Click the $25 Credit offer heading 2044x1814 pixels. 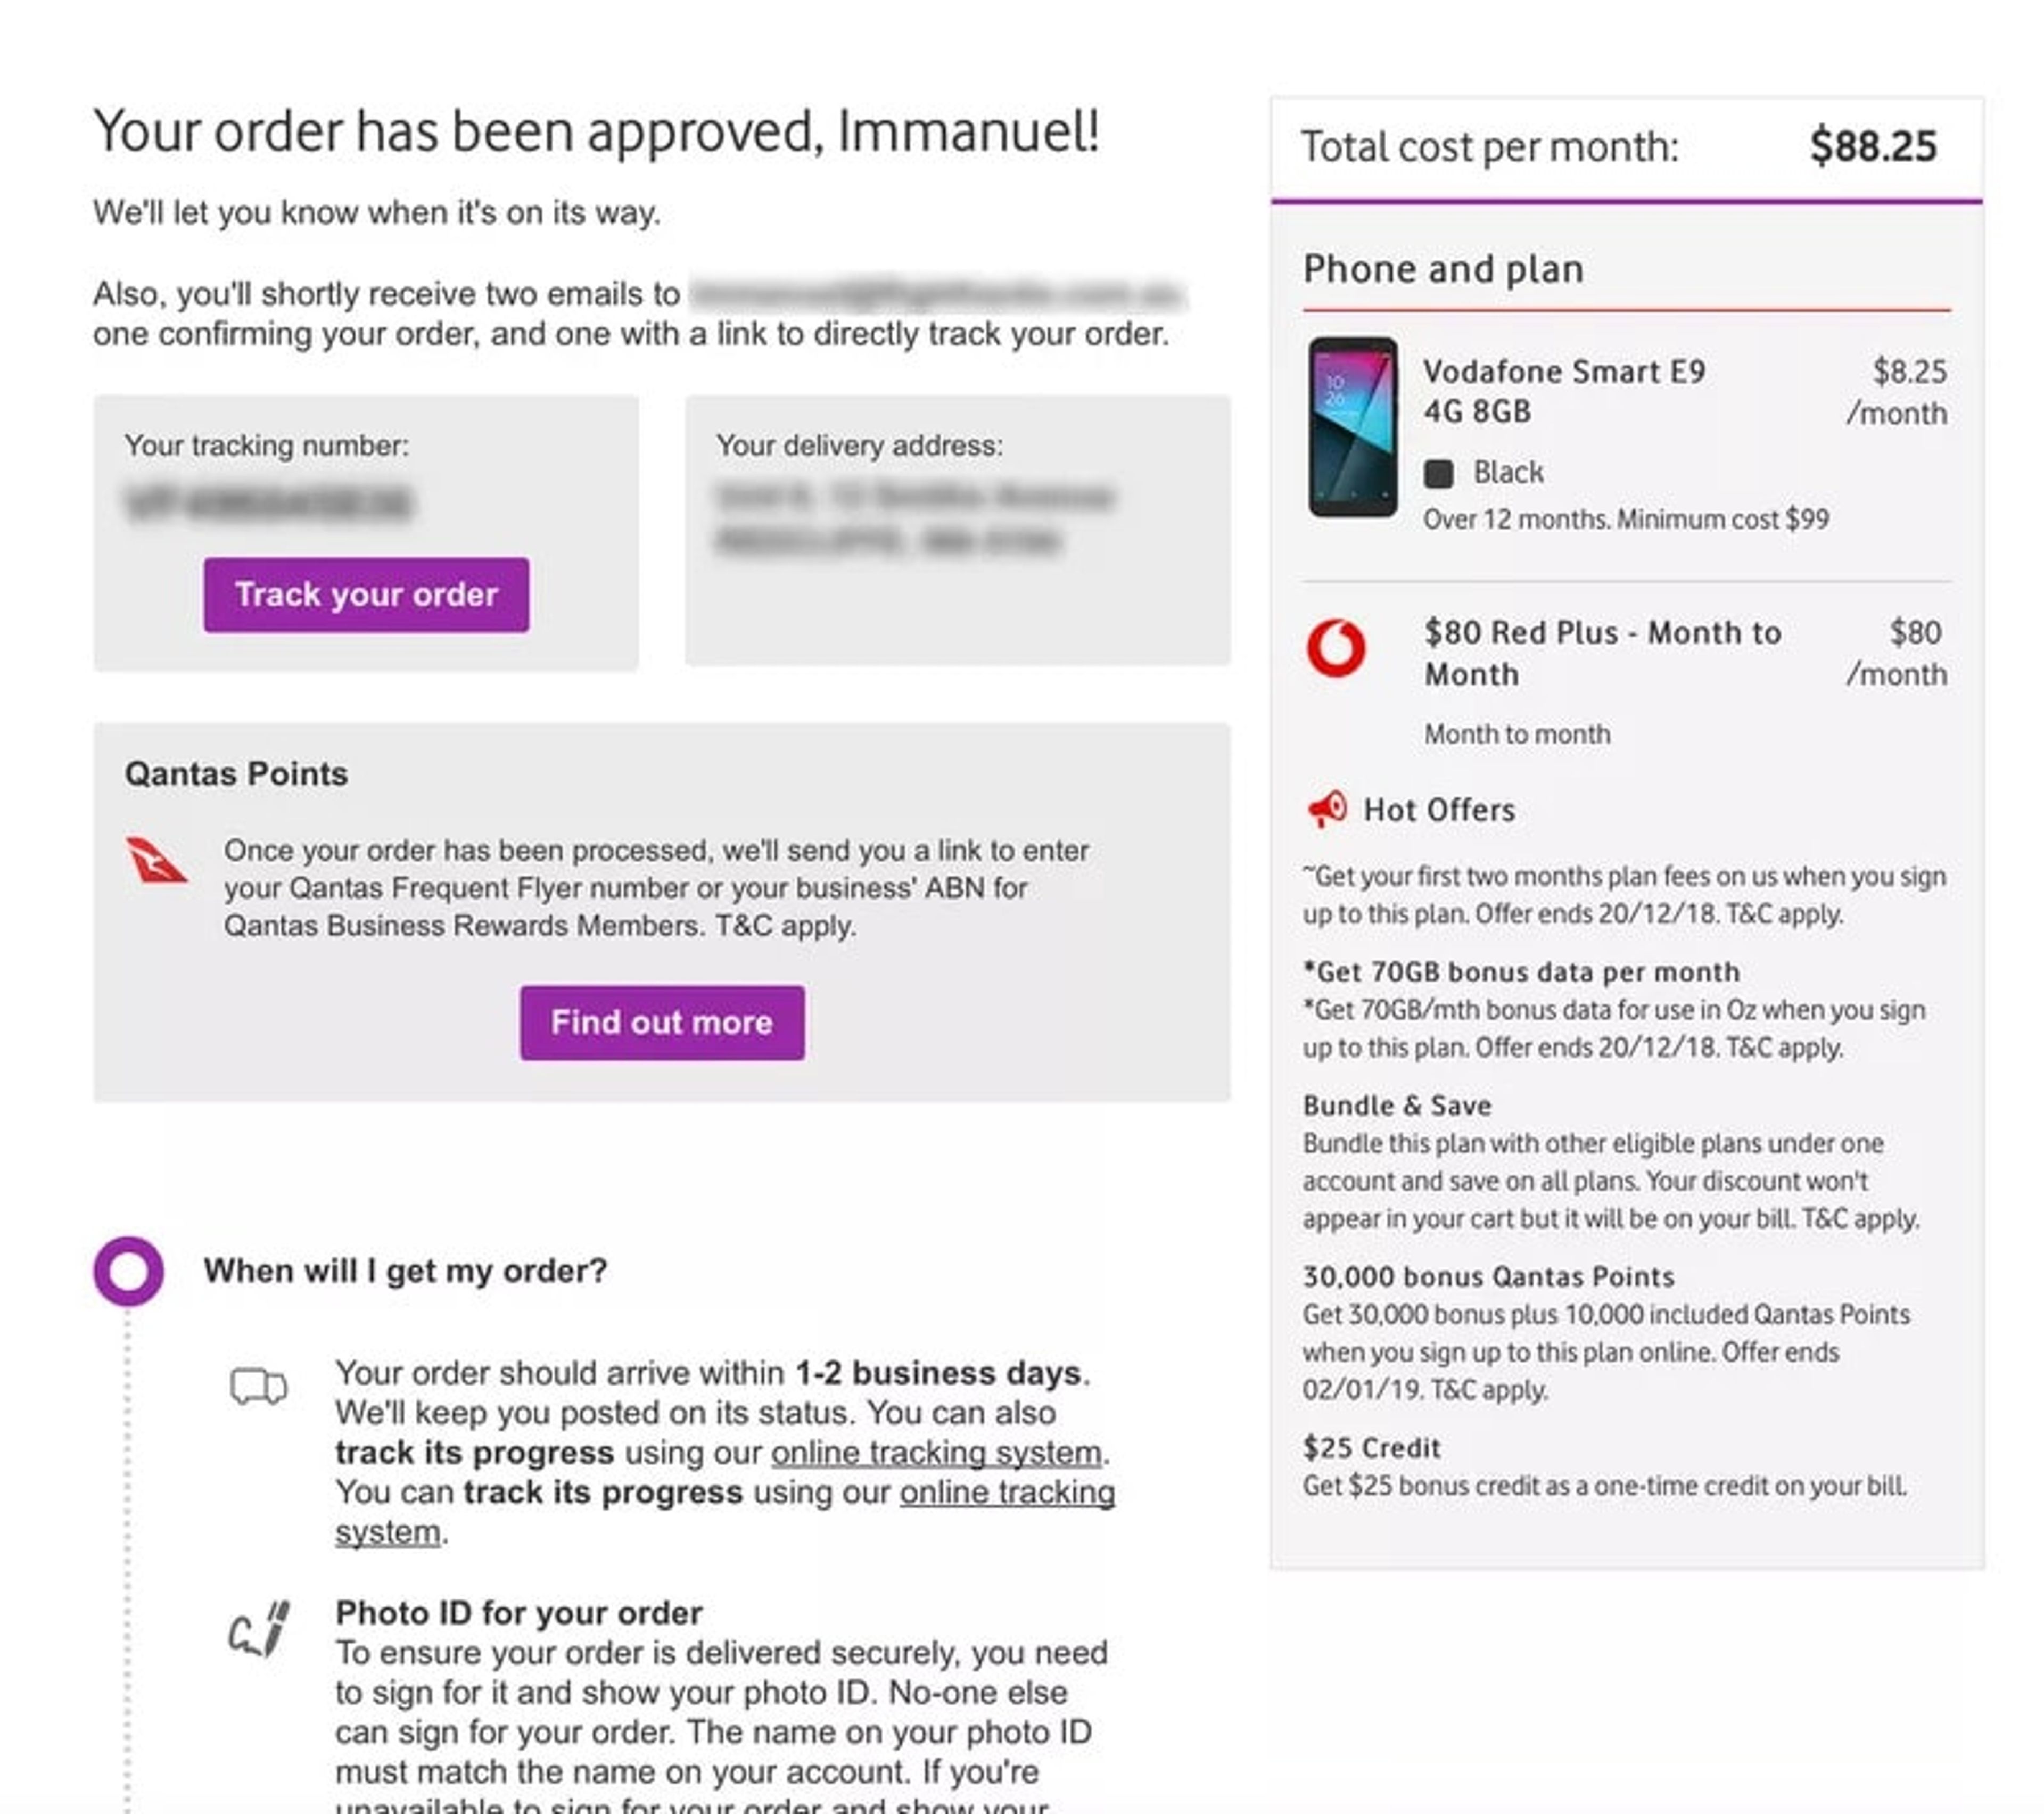(1371, 1448)
